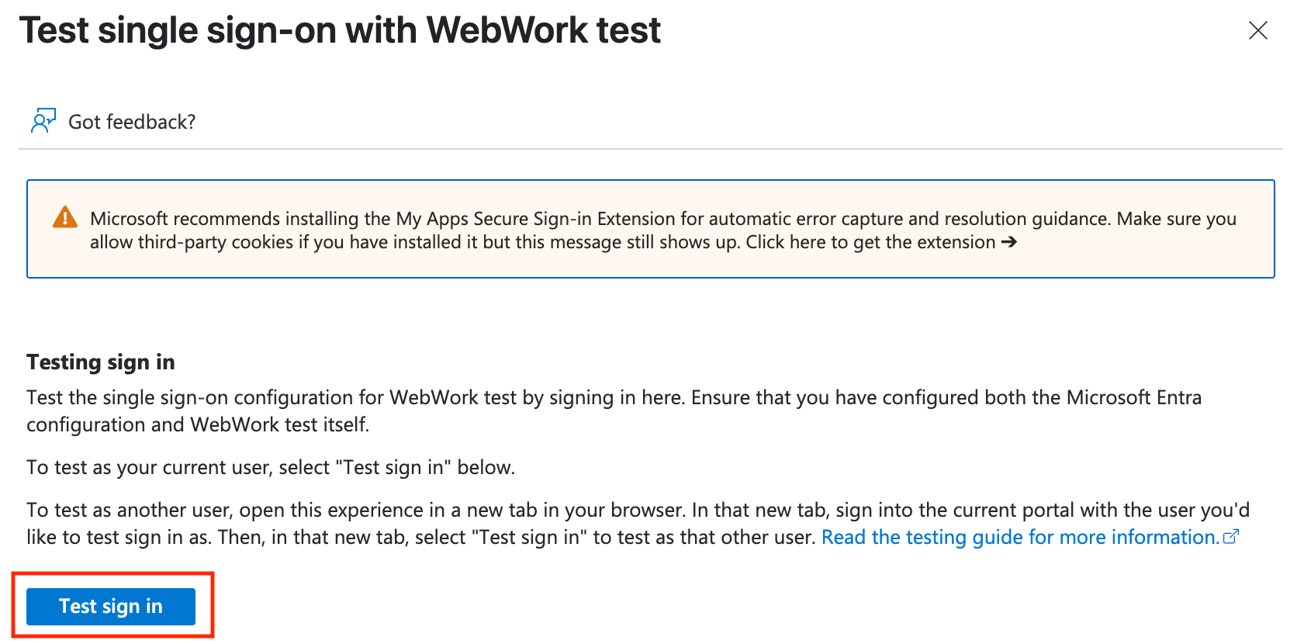Click the Testing sign in section heading

[100, 362]
